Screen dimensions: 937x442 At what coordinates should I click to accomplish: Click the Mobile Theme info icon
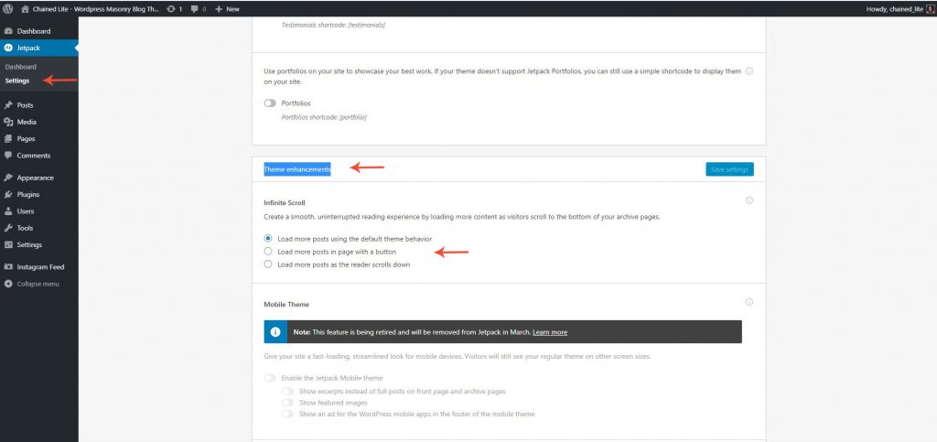pos(749,302)
